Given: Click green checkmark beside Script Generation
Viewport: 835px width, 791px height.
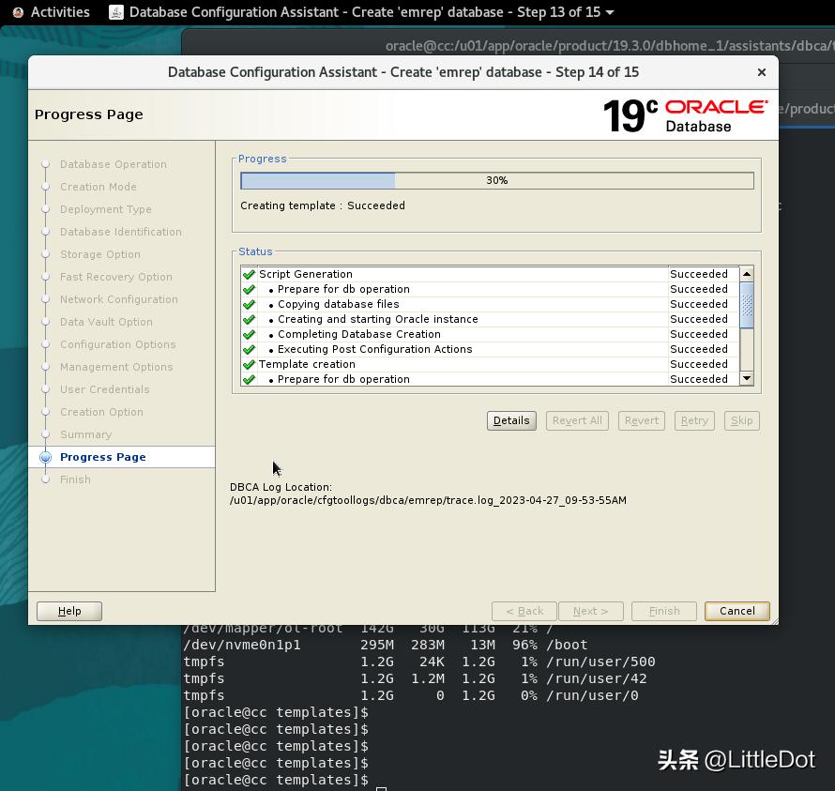Looking at the screenshot, I should (249, 274).
